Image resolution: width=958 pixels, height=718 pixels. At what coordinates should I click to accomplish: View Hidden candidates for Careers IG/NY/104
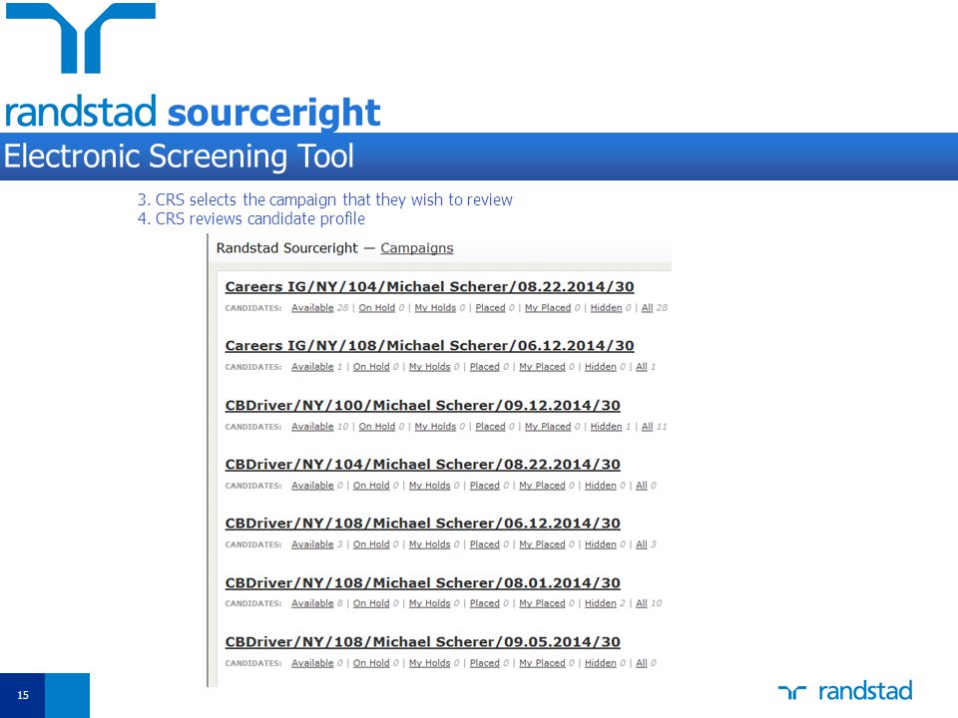(606, 308)
